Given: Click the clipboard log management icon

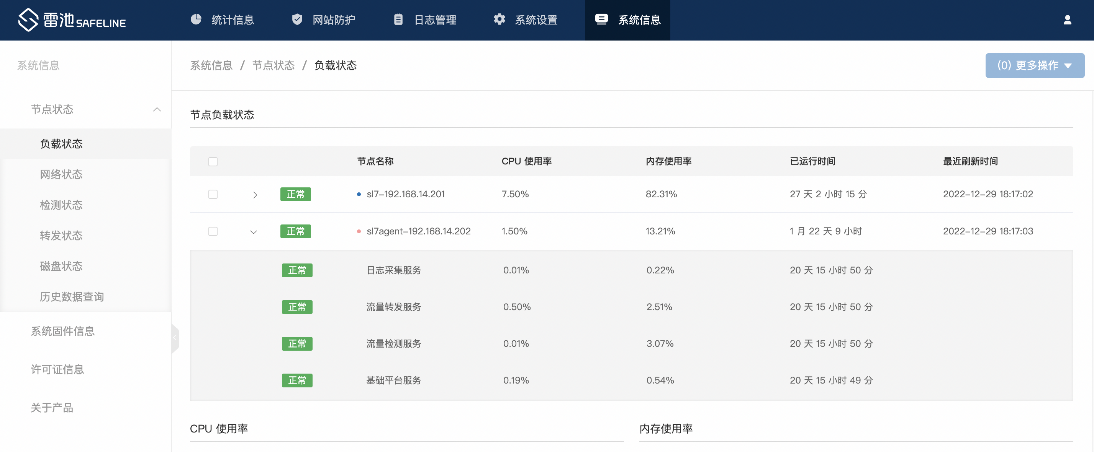Looking at the screenshot, I should pyautogui.click(x=398, y=20).
